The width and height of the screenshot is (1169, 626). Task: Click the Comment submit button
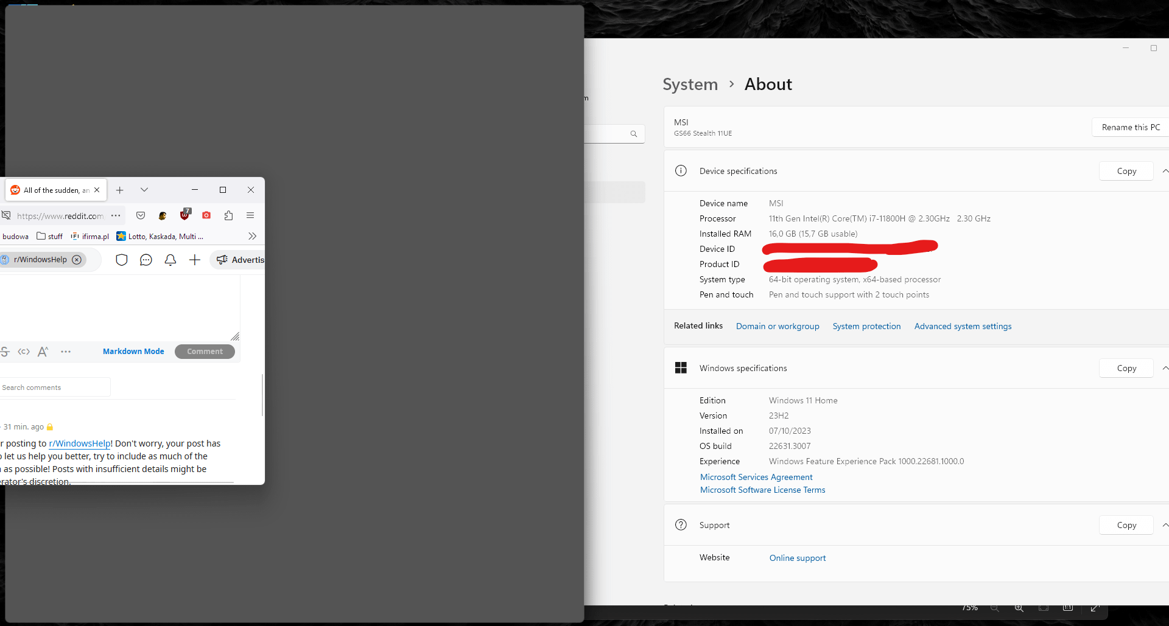coord(205,352)
